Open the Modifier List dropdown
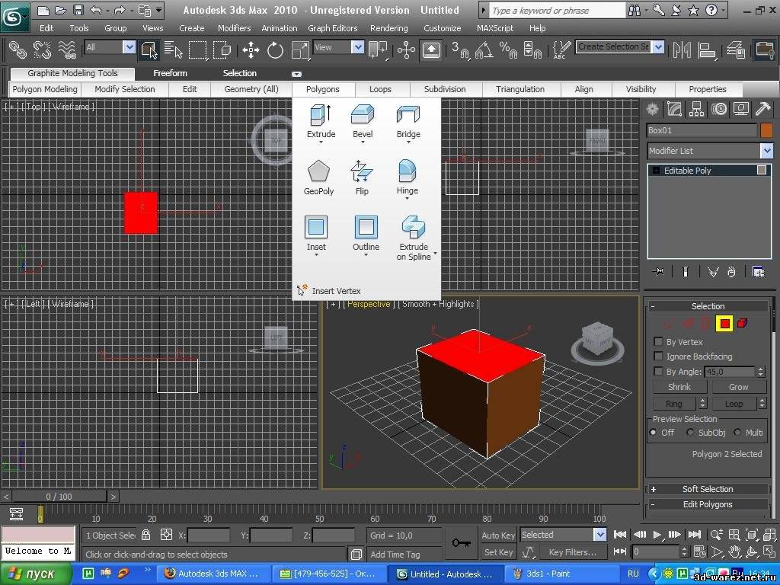 click(x=766, y=151)
